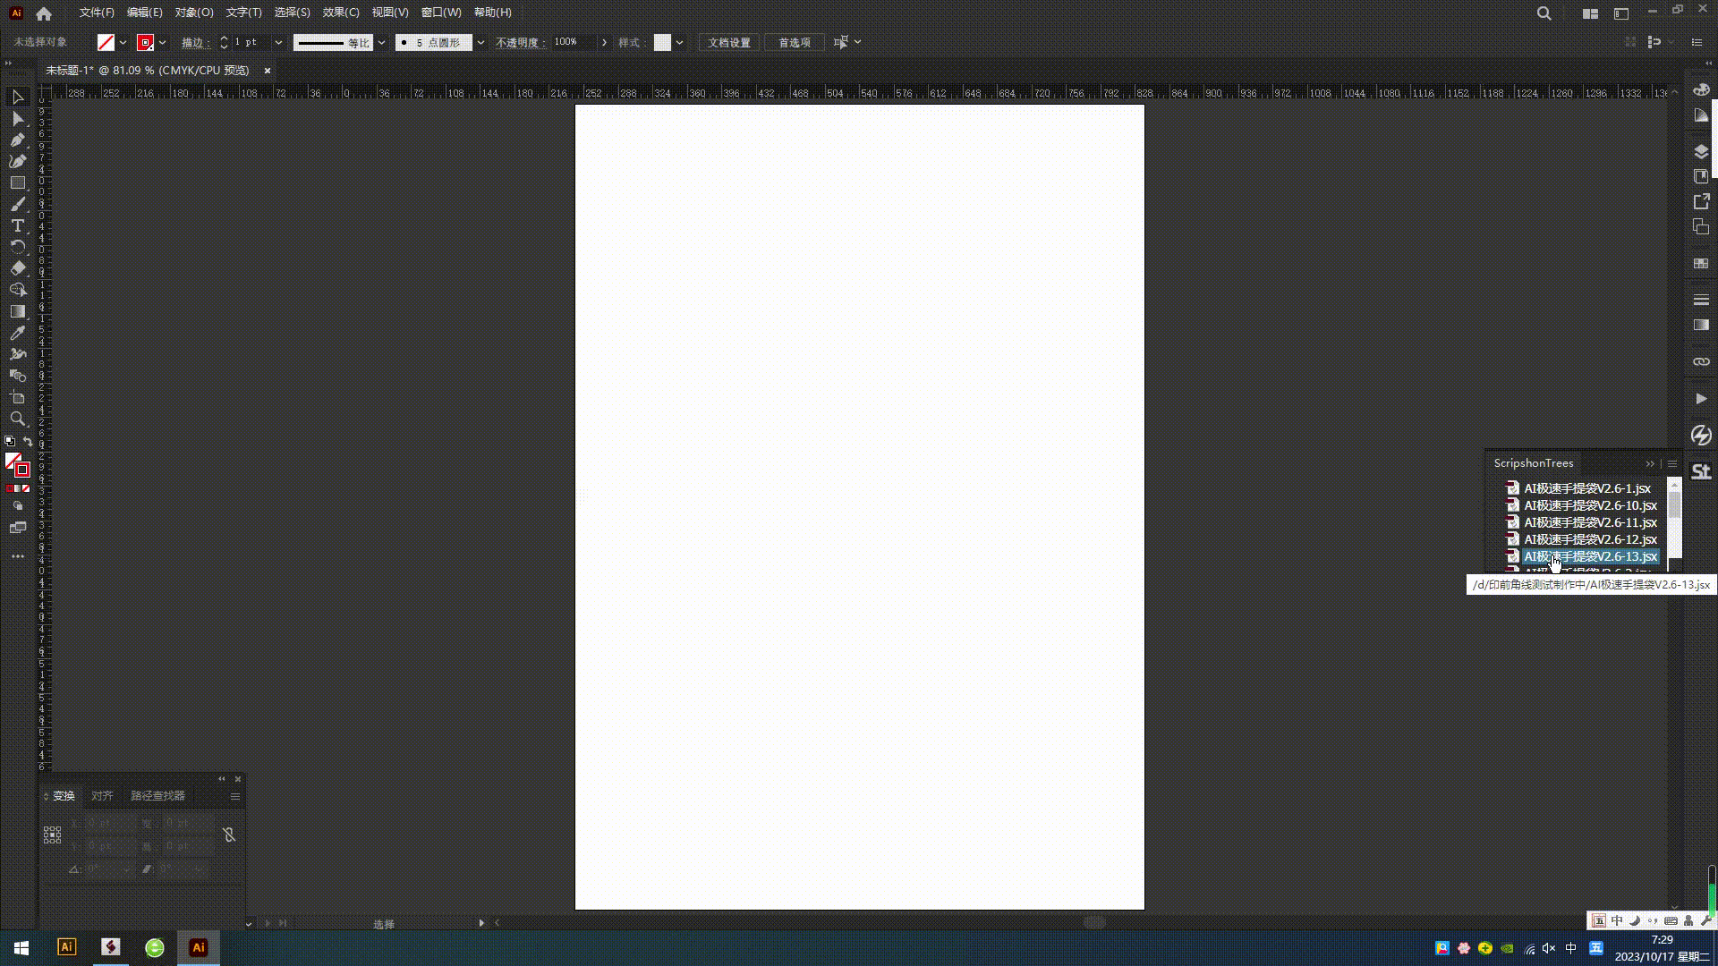This screenshot has width=1718, height=966.
Task: Select the Curvature tool
Action: (x=18, y=161)
